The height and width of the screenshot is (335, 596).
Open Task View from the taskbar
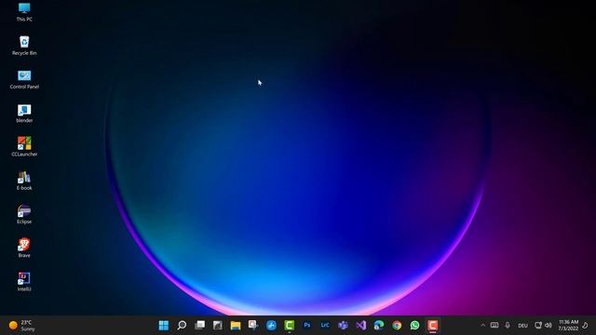[x=199, y=325]
